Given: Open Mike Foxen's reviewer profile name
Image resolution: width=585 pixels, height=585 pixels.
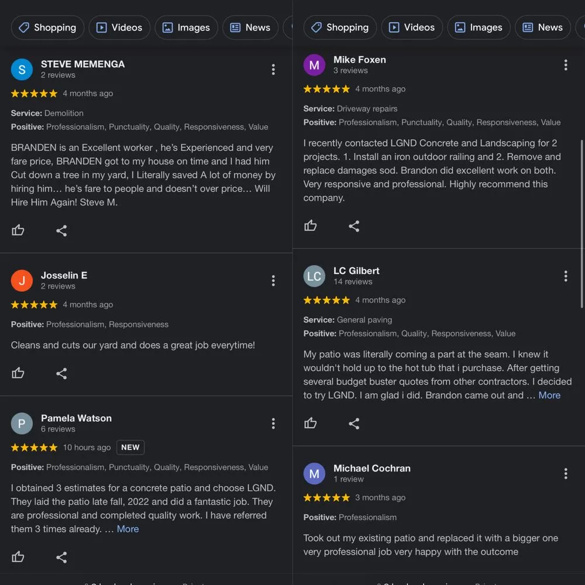Looking at the screenshot, I should [x=359, y=60].
